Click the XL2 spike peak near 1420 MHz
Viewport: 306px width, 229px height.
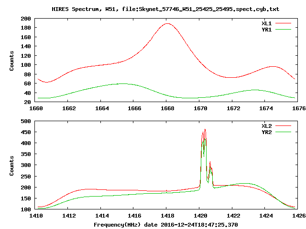[205, 129]
